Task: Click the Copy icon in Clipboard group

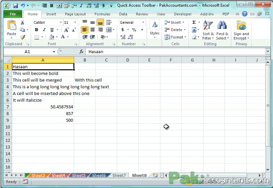Action: [x=22, y=30]
